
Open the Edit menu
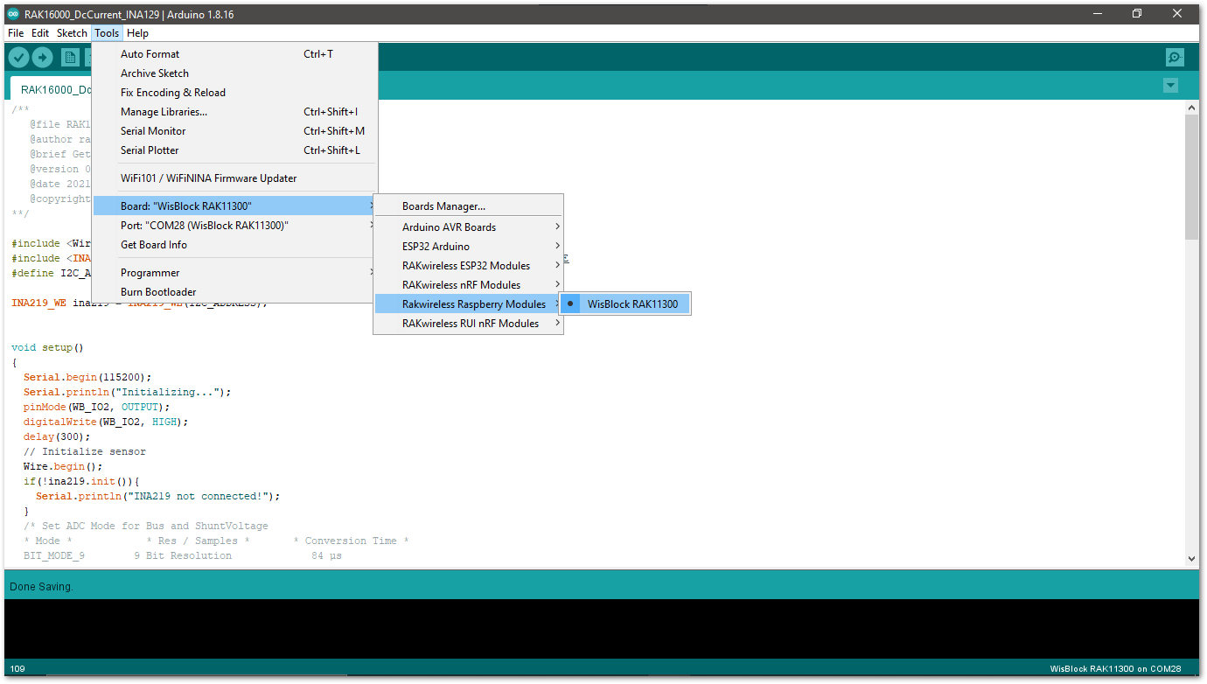click(x=40, y=33)
